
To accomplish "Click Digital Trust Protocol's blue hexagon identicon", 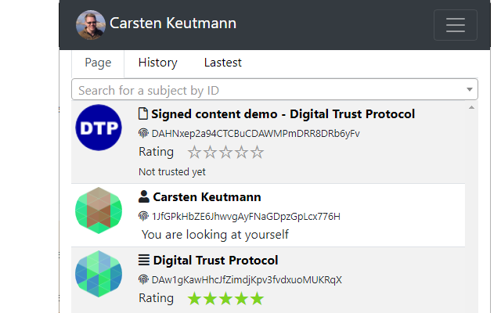I will [x=99, y=274].
